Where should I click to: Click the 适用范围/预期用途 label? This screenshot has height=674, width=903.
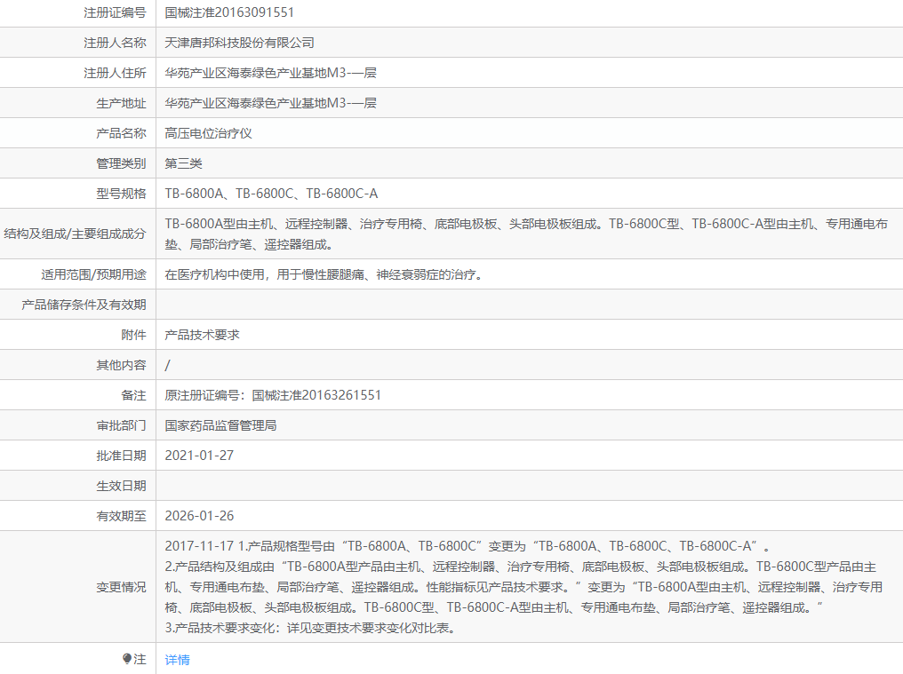(94, 274)
